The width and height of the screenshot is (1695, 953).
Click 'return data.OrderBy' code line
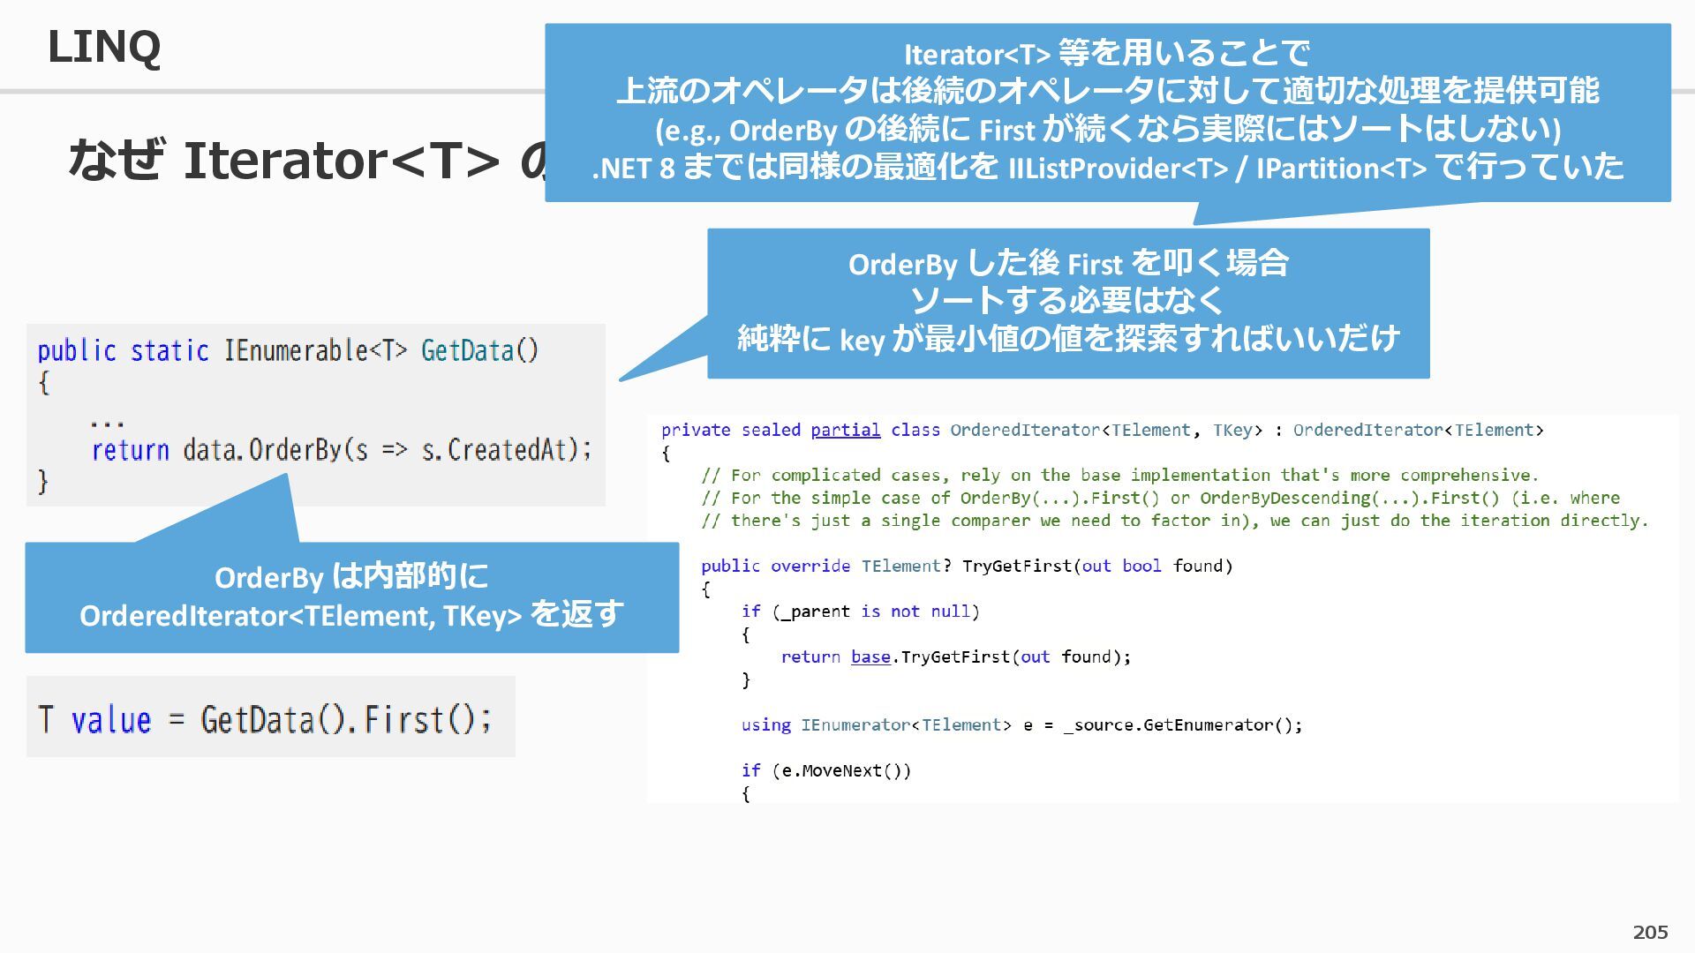coord(341,451)
